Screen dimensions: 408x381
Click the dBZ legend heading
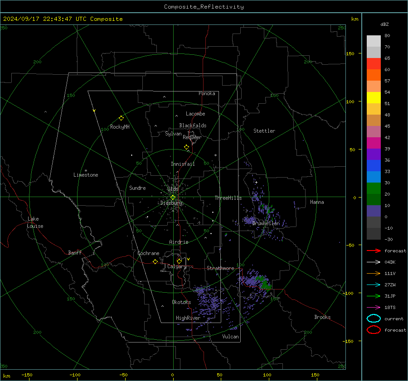(384, 24)
